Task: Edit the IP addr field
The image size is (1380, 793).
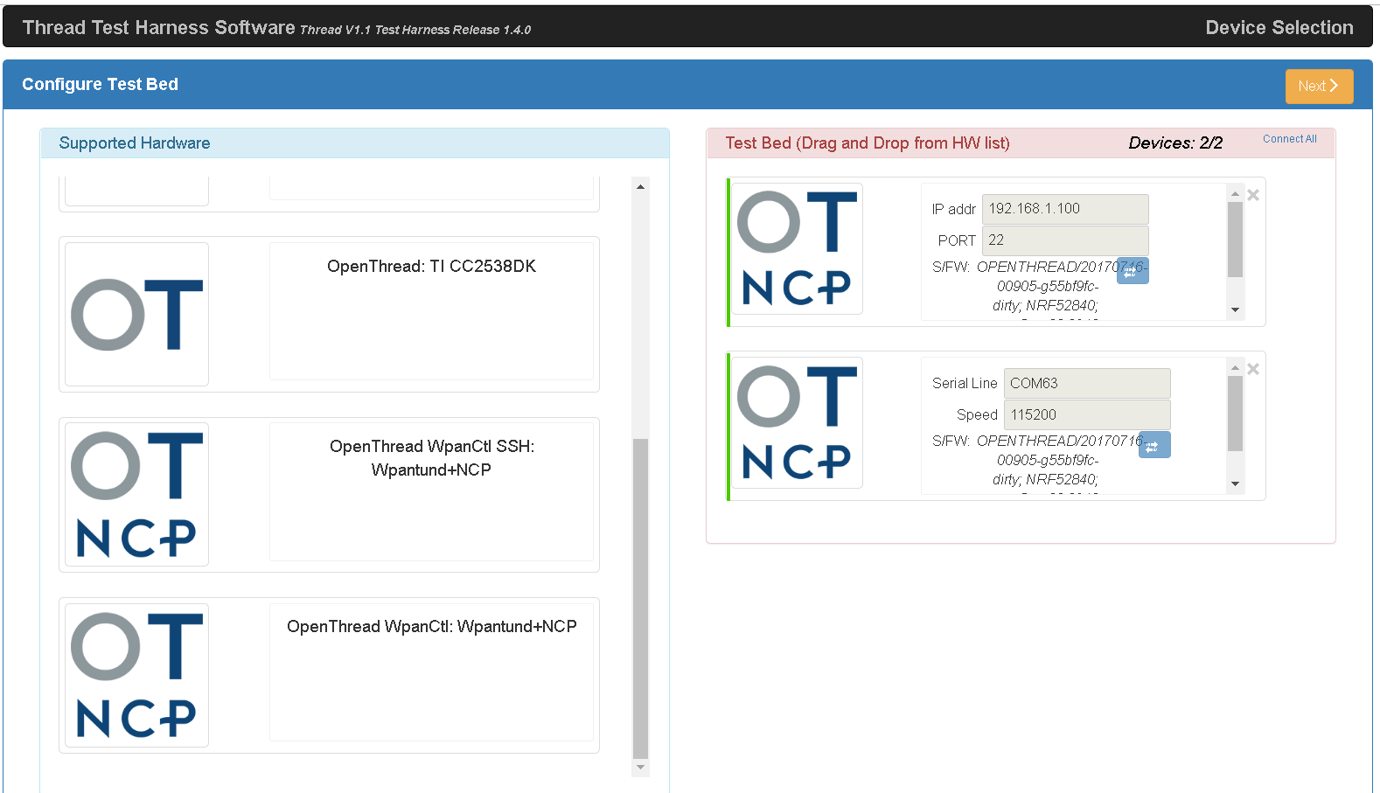Action: 1064,209
